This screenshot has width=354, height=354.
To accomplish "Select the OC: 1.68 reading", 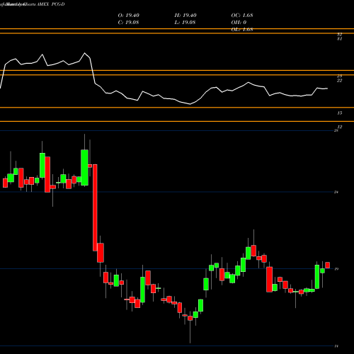I will coord(242,16).
